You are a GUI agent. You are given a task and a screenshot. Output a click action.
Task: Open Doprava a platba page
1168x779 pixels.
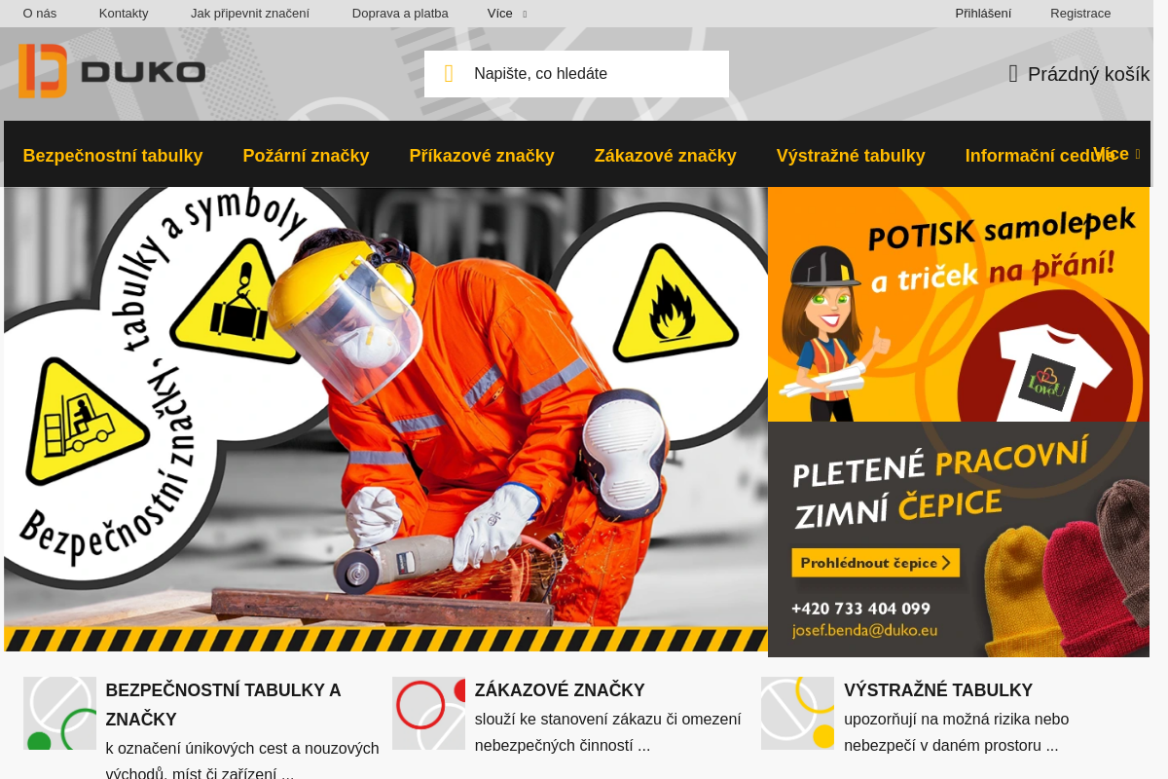tap(400, 14)
